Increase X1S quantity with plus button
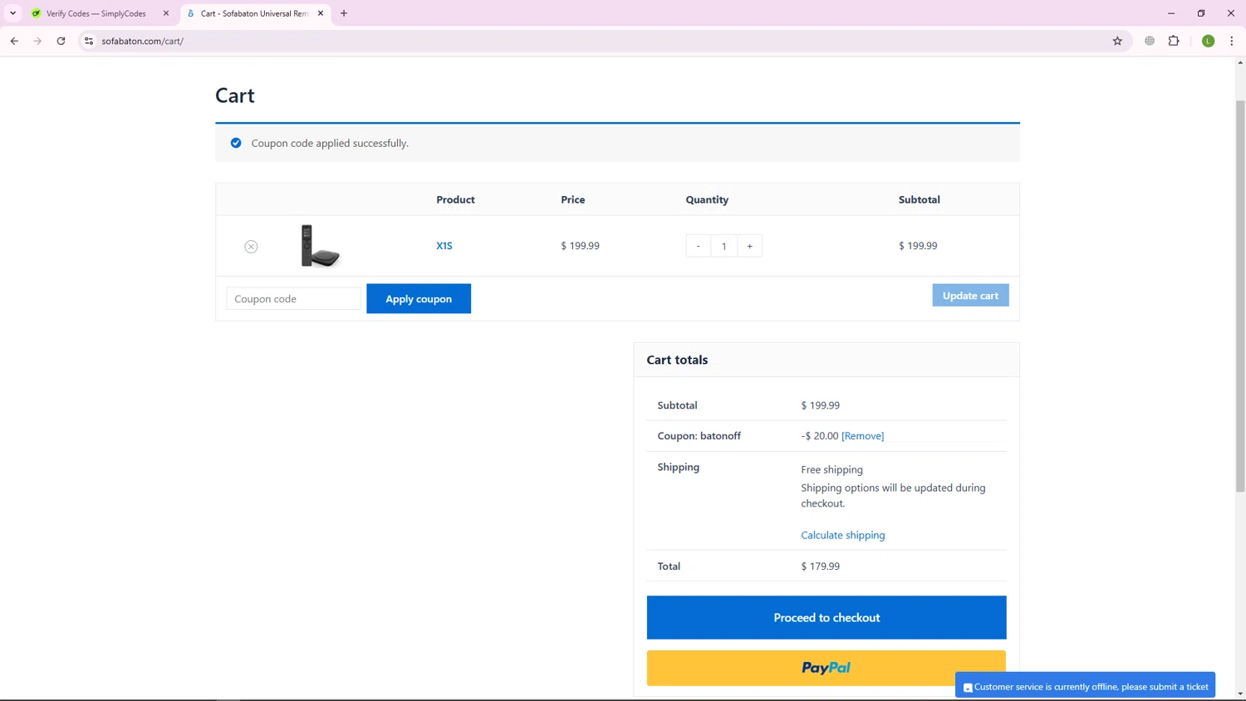The width and height of the screenshot is (1246, 701). point(749,246)
